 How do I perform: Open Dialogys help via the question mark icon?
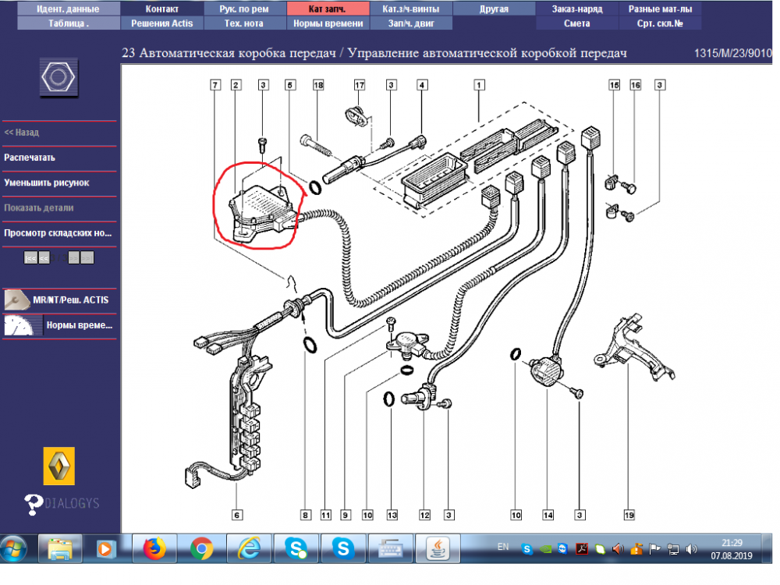(x=34, y=505)
